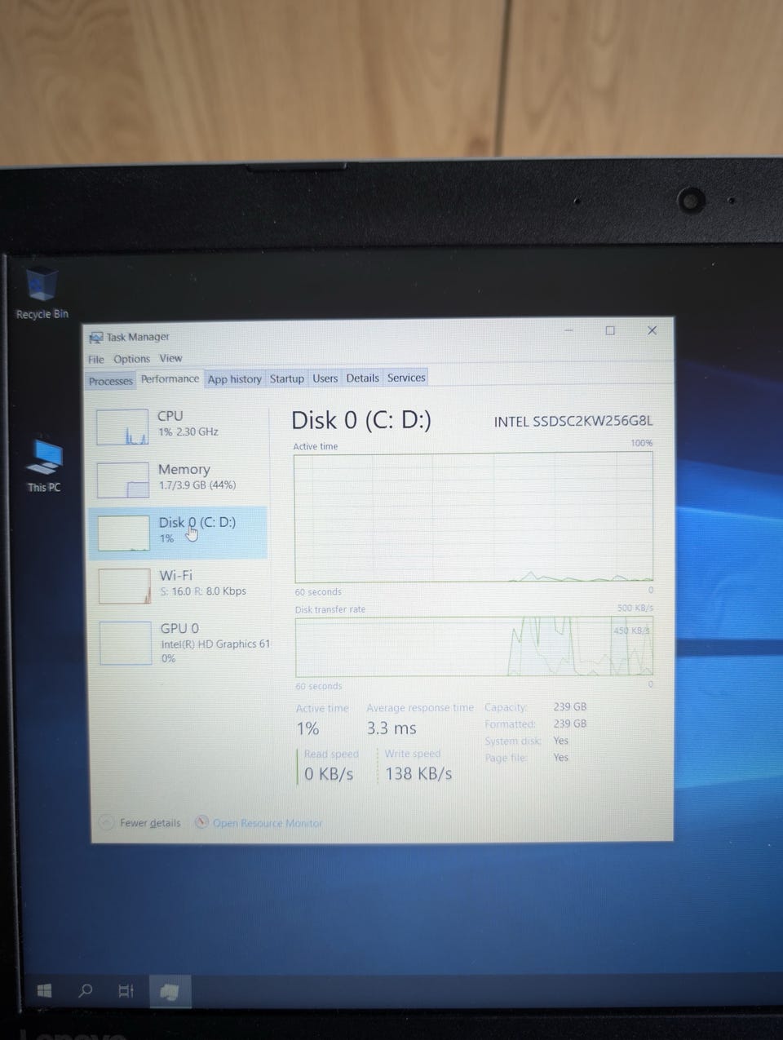Viewport: 783px width, 1040px height.
Task: Open the Options menu
Action: tap(131, 359)
